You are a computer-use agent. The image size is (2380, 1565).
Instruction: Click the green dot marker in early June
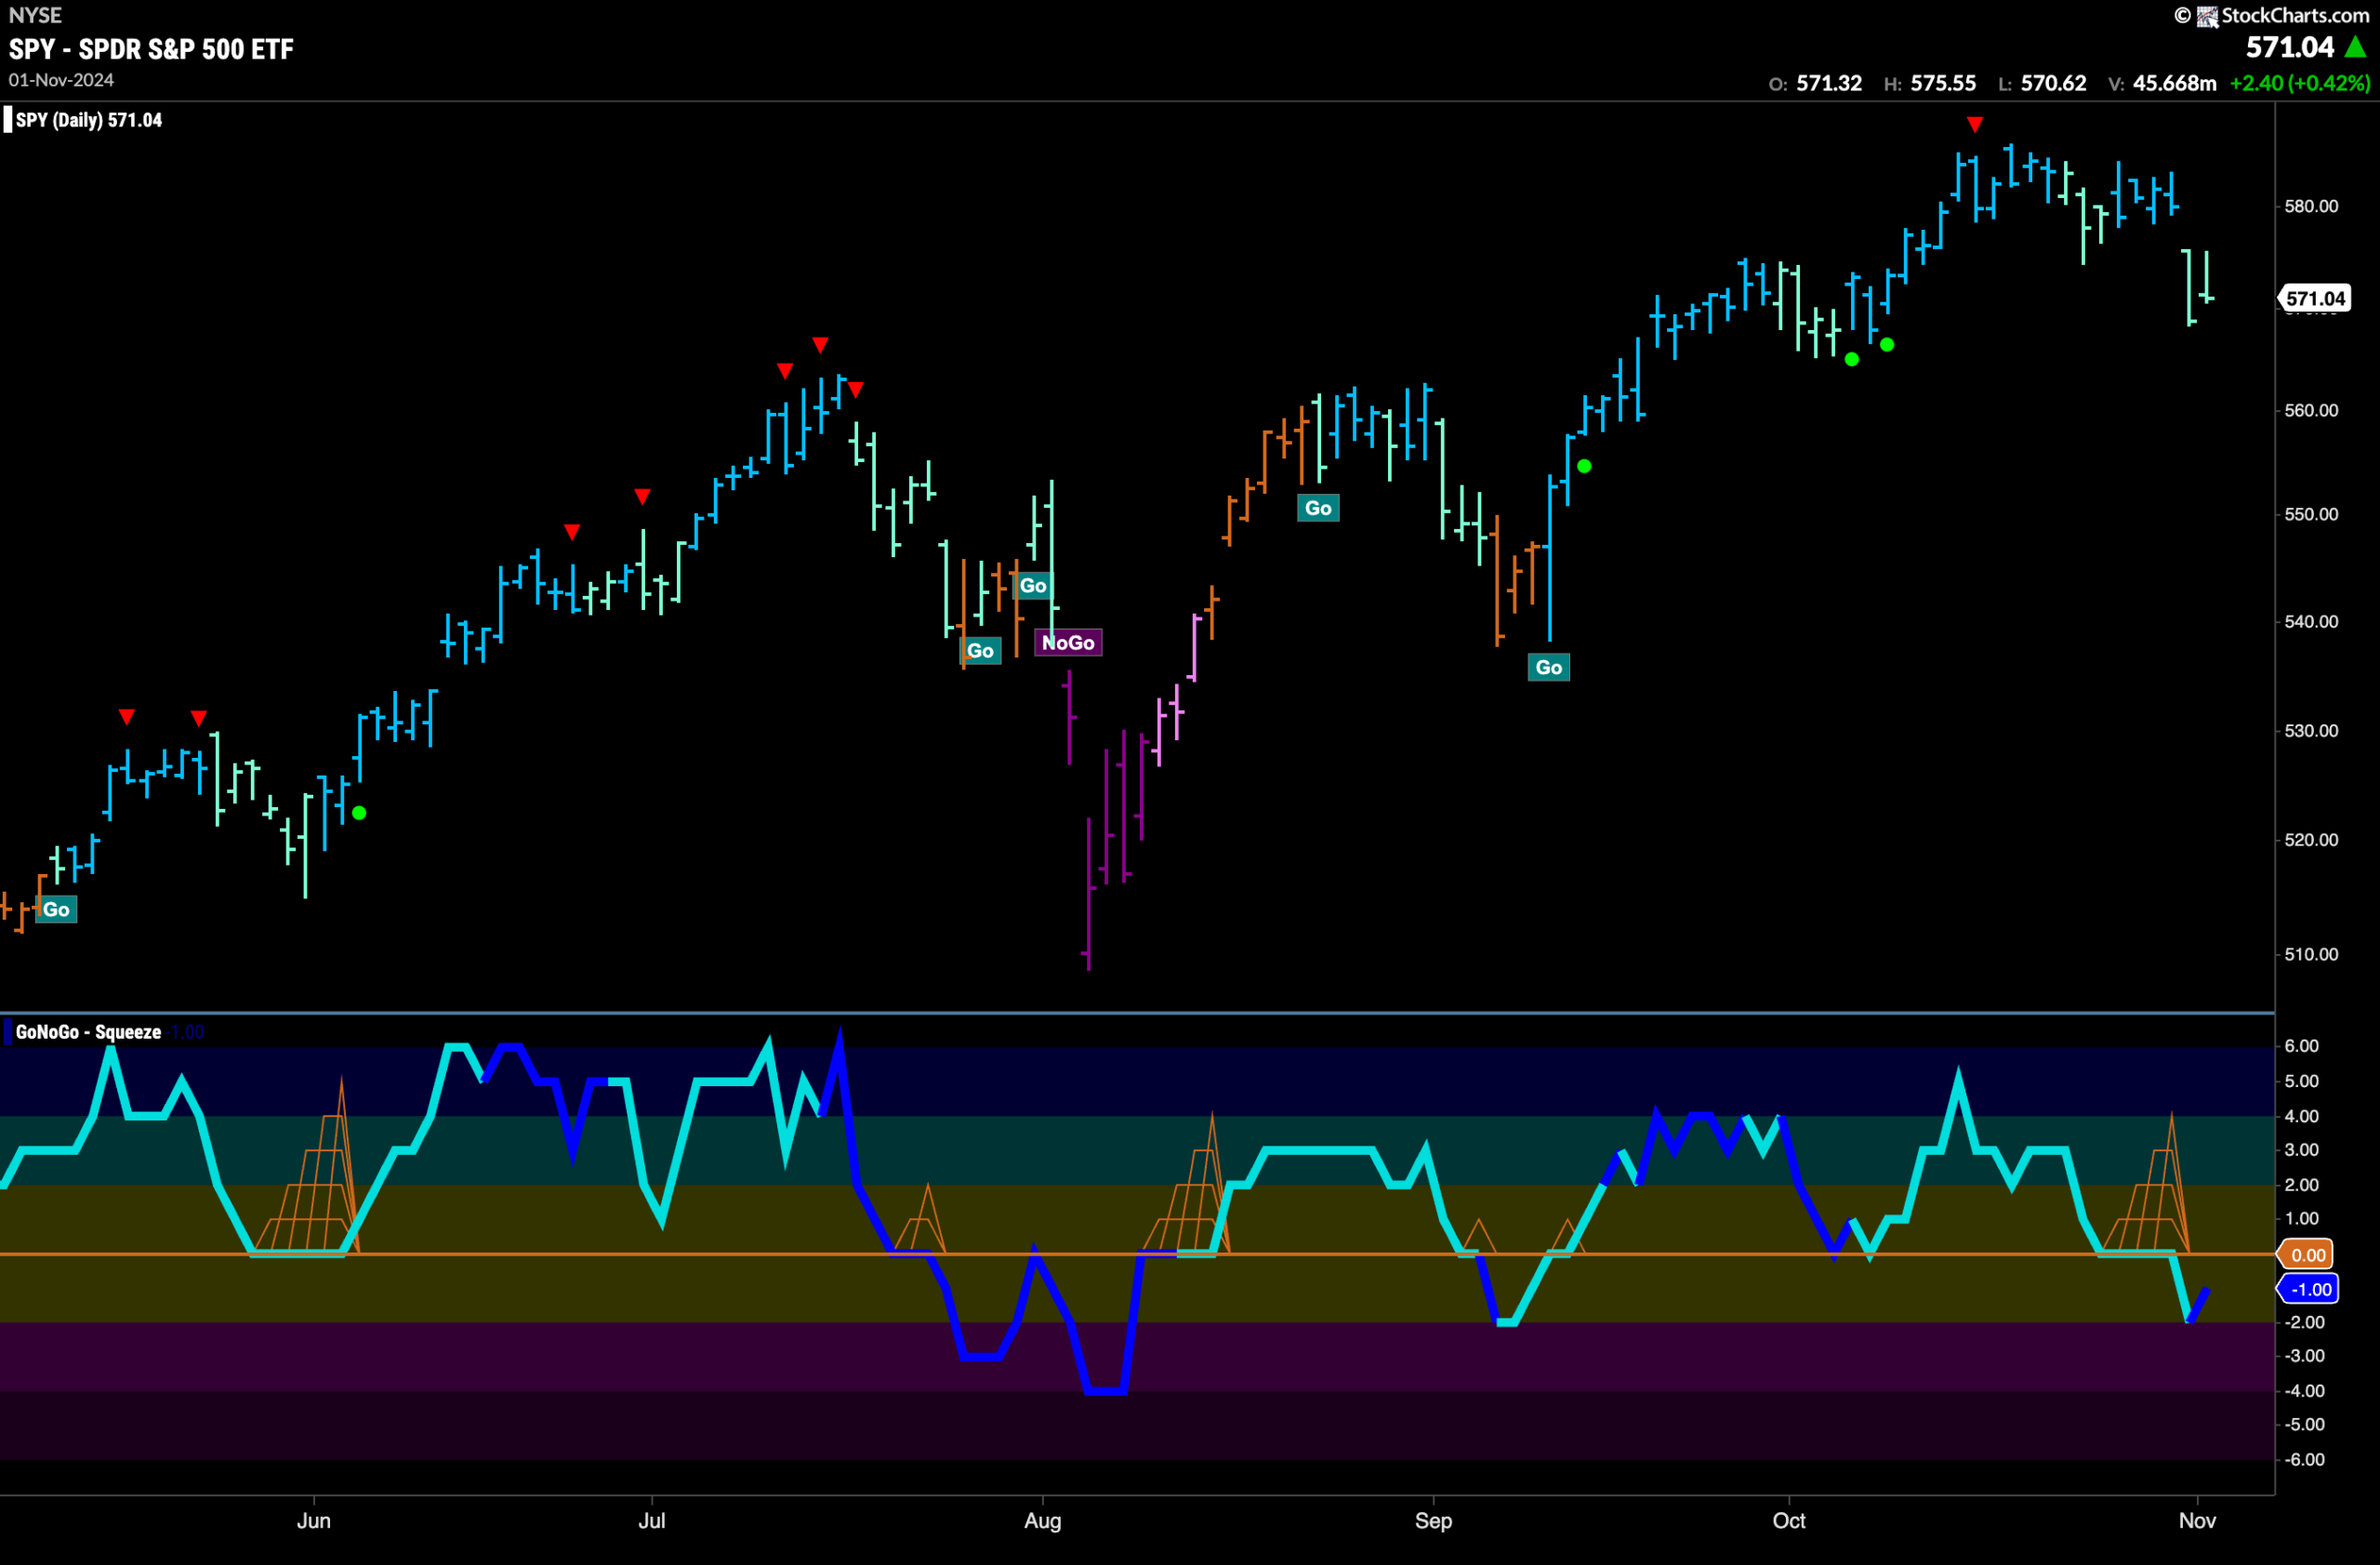[359, 813]
